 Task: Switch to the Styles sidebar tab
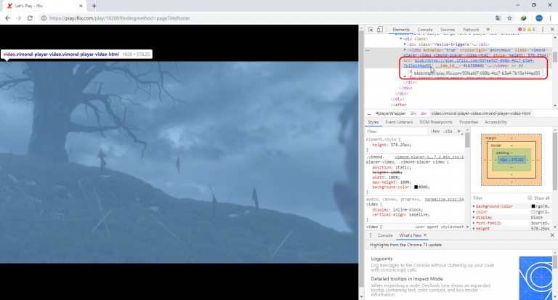click(373, 122)
